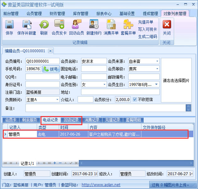This screenshot has height=189, width=198.
Task: Switch to the 财务管理 ribbon tab
Action: pos(57,14)
